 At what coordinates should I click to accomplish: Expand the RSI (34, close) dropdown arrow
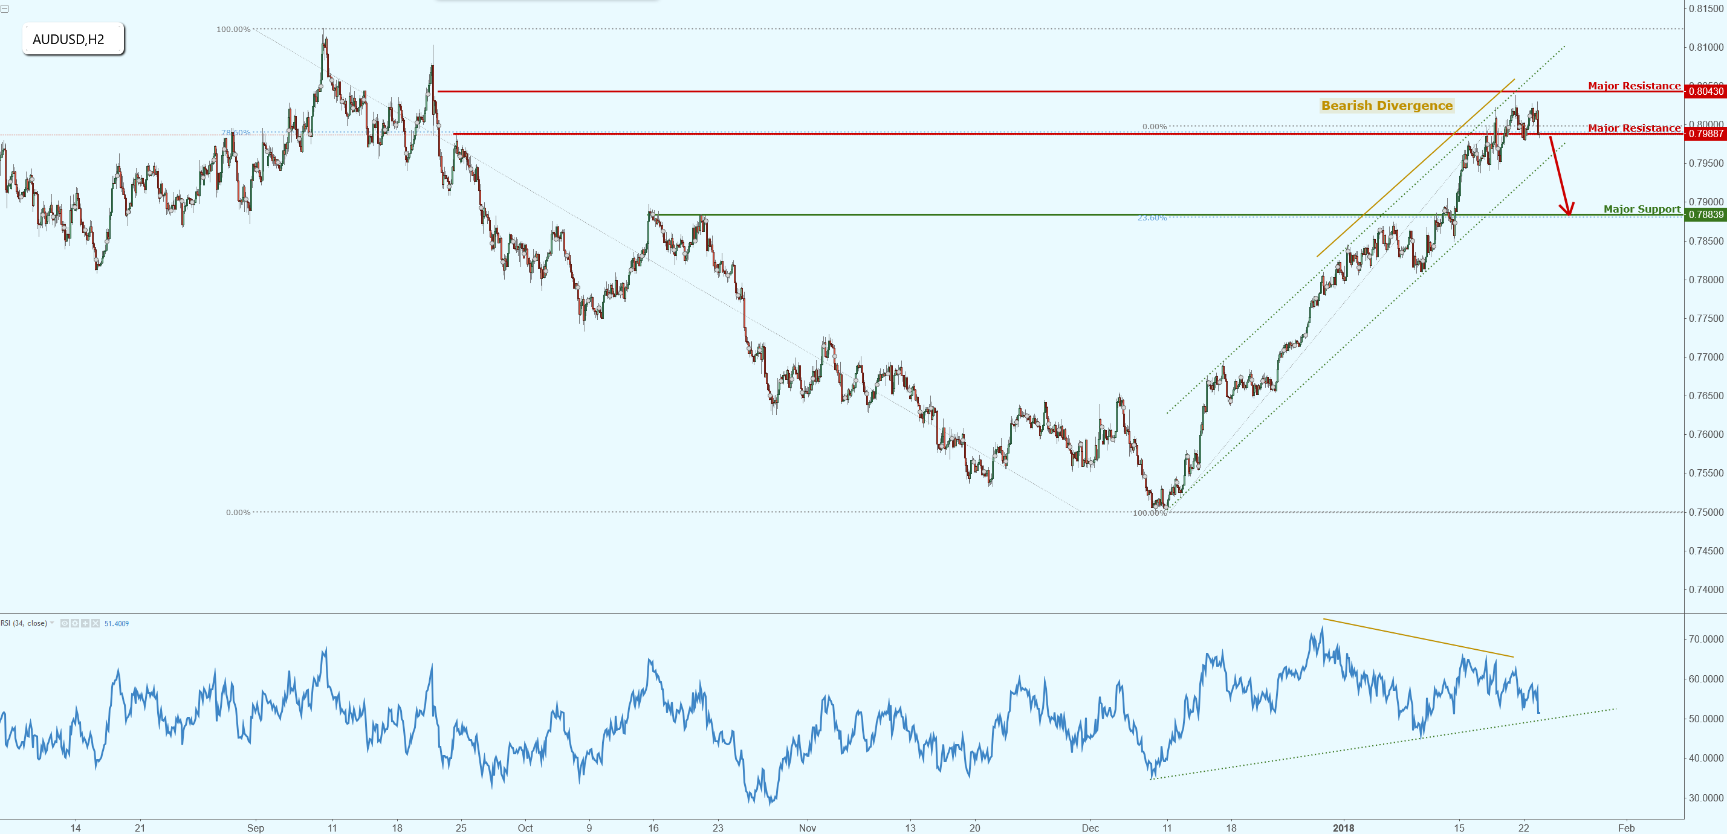pos(53,623)
